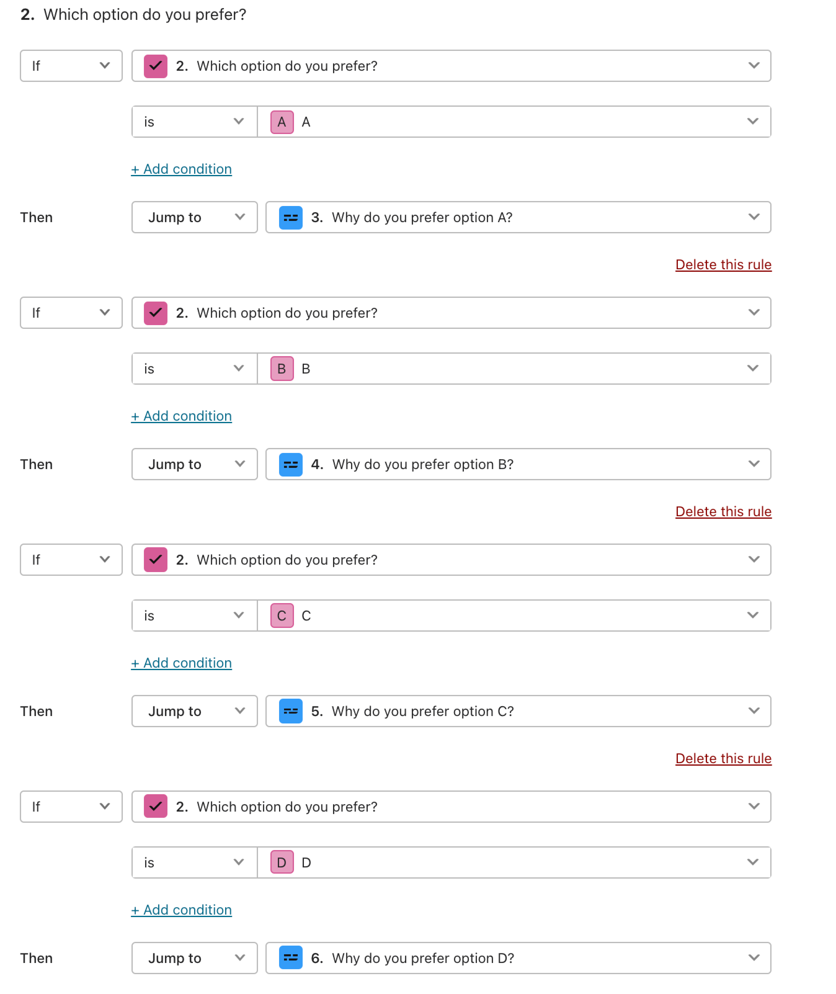Screen dimensions: 836x994
Task: Click the pink B choice badge
Action: (282, 369)
